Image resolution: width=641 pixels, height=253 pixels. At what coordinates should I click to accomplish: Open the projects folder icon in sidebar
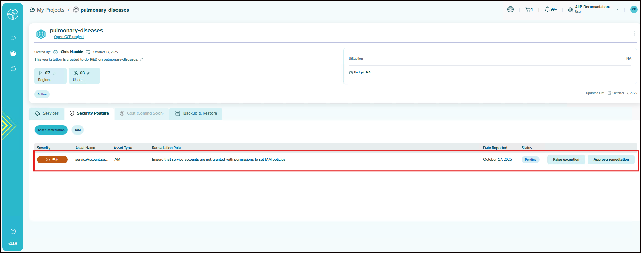pyautogui.click(x=13, y=53)
